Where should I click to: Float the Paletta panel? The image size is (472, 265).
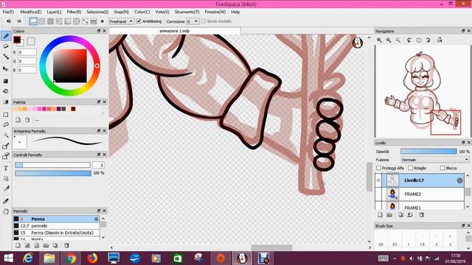click(x=98, y=102)
